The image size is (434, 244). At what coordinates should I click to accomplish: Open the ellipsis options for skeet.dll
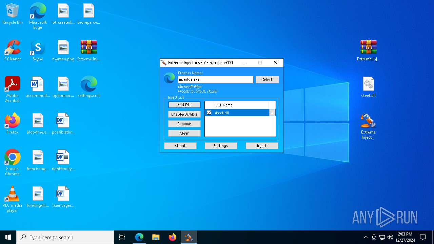[x=272, y=113]
